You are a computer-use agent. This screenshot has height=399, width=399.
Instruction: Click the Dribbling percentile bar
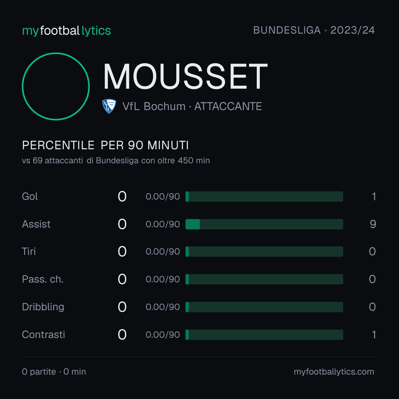tap(264, 307)
